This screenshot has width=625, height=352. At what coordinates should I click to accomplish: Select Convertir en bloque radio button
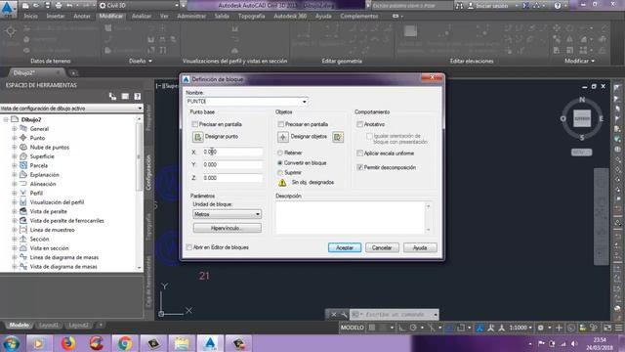coord(280,163)
